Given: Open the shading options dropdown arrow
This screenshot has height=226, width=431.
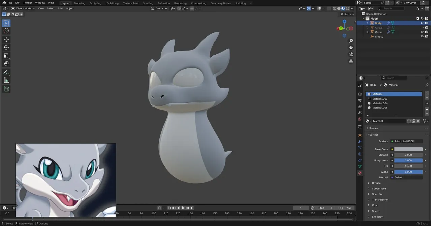Looking at the screenshot, I should tap(353, 8).
